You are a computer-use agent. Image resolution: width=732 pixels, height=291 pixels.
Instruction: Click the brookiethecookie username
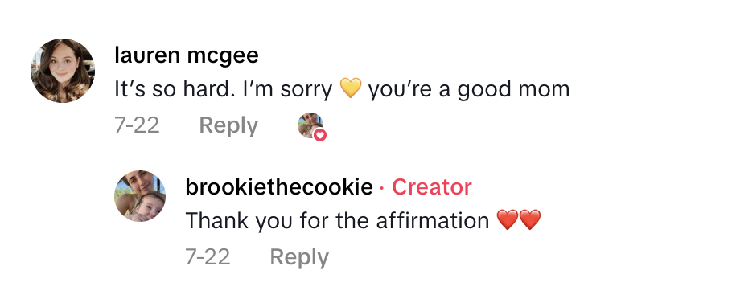coord(278,187)
